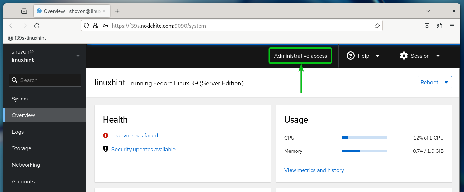Viewport: 464px width, 192px height.
Task: Click the Reboot button
Action: pos(429,82)
